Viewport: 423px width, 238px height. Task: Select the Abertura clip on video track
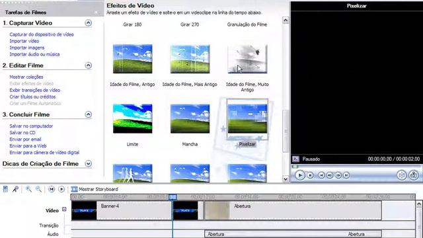click(x=293, y=210)
